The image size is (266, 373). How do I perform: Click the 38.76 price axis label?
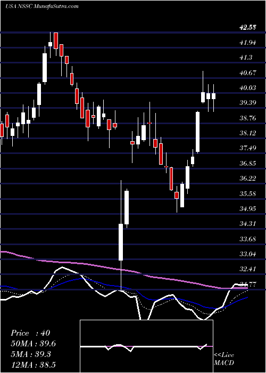(248, 118)
